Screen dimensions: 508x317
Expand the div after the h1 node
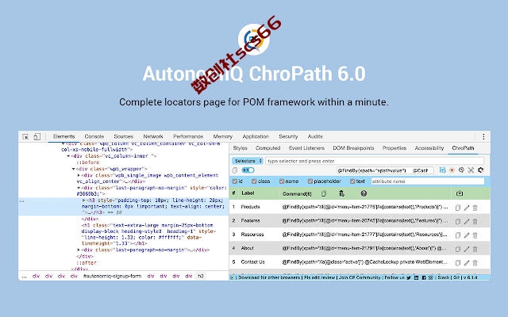(x=79, y=250)
